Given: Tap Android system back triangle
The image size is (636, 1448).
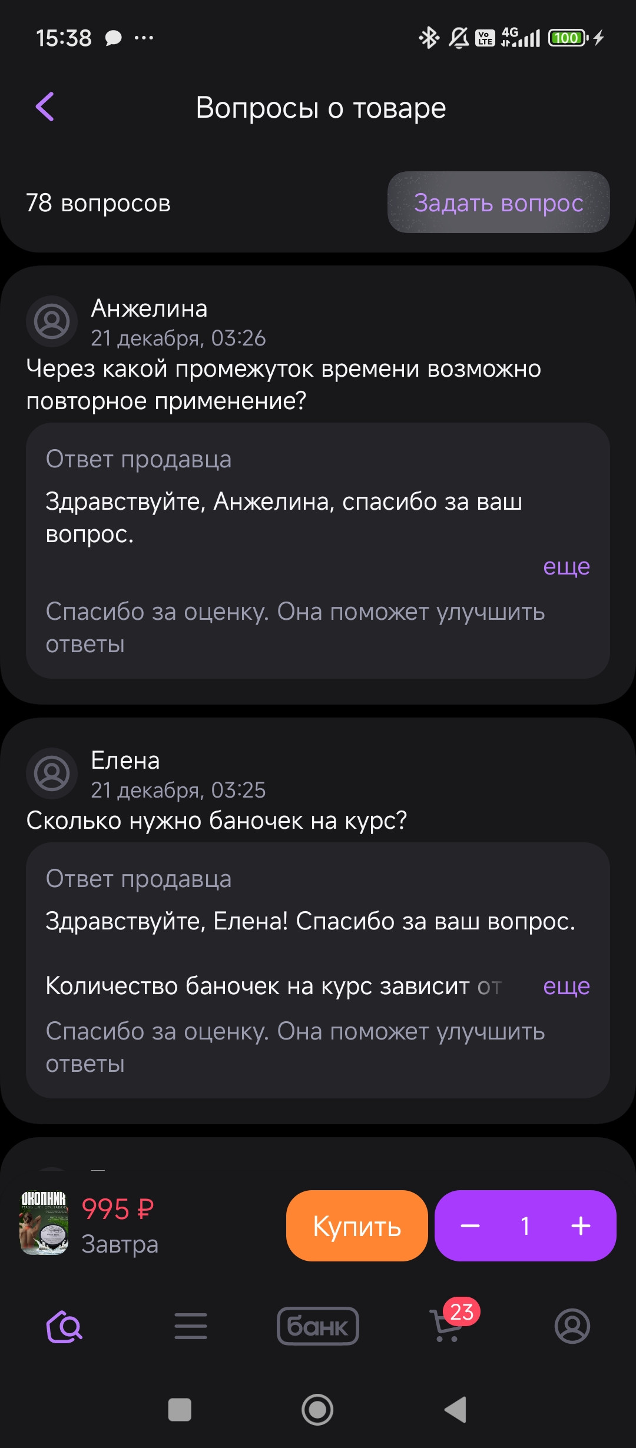Looking at the screenshot, I should click(x=455, y=1410).
